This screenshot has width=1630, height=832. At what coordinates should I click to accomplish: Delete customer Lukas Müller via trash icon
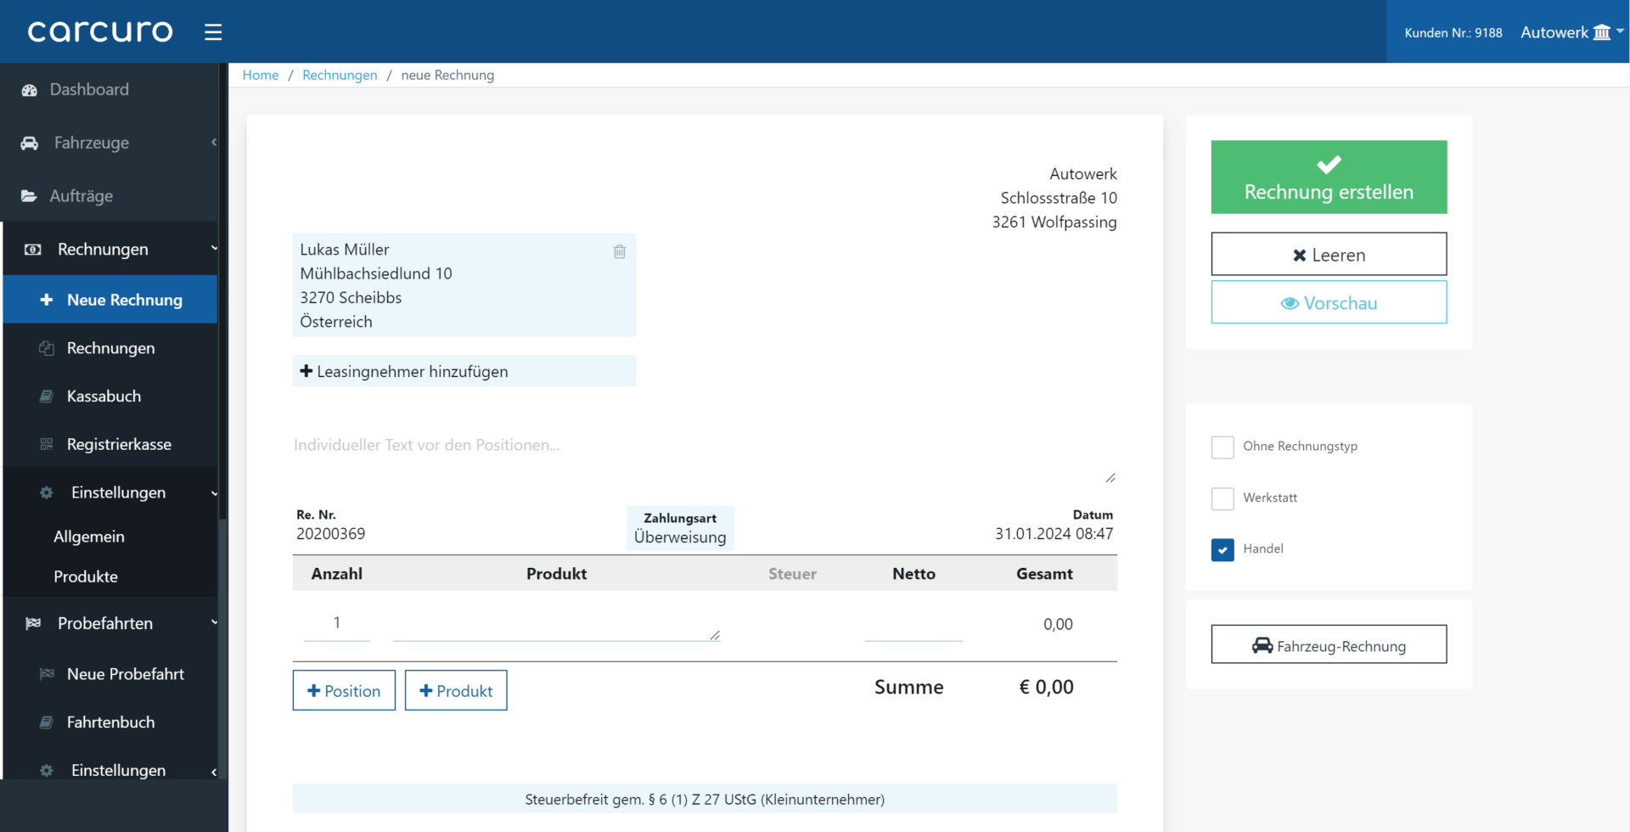620,251
